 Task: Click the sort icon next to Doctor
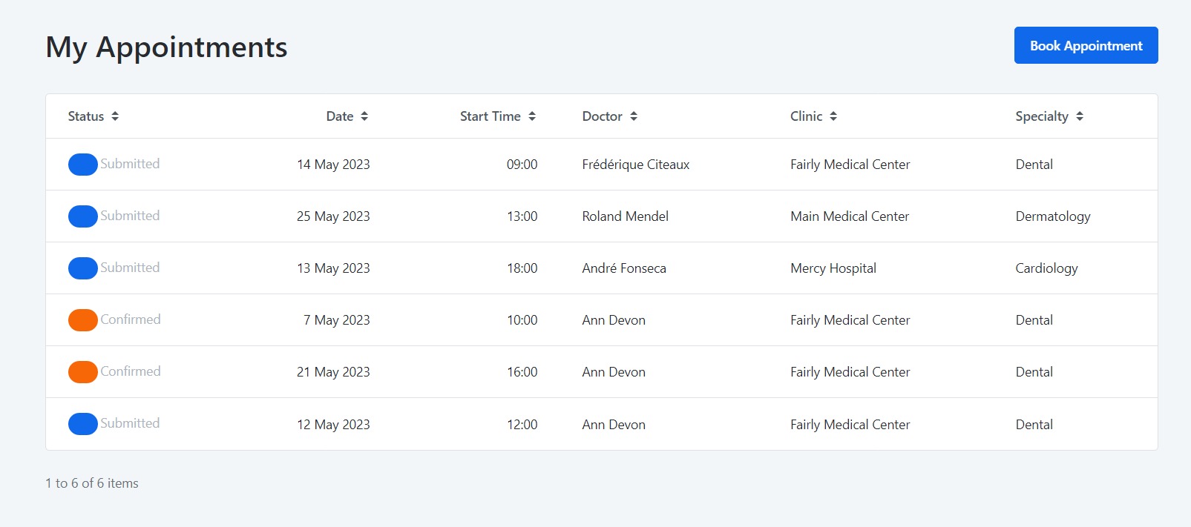(x=634, y=116)
